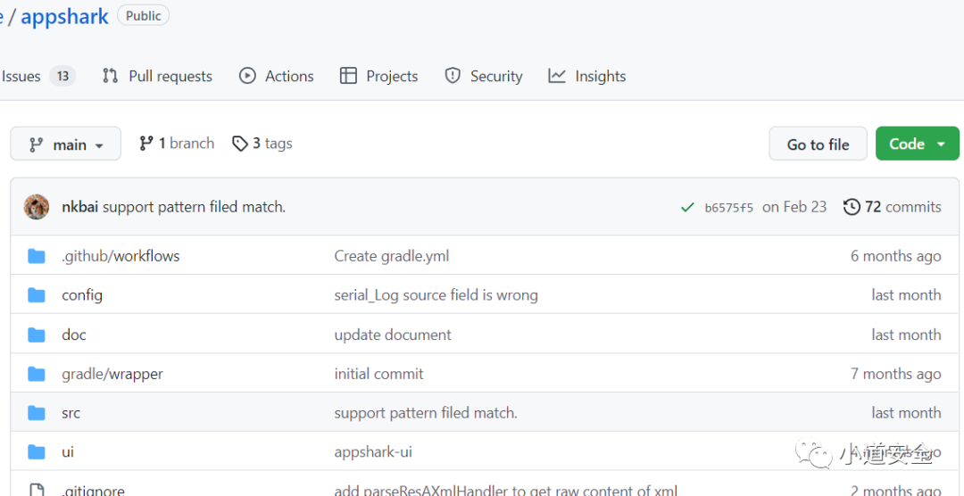Image resolution: width=964 pixels, height=496 pixels.
Task: Switch to the Pull requests tab
Action: point(158,76)
